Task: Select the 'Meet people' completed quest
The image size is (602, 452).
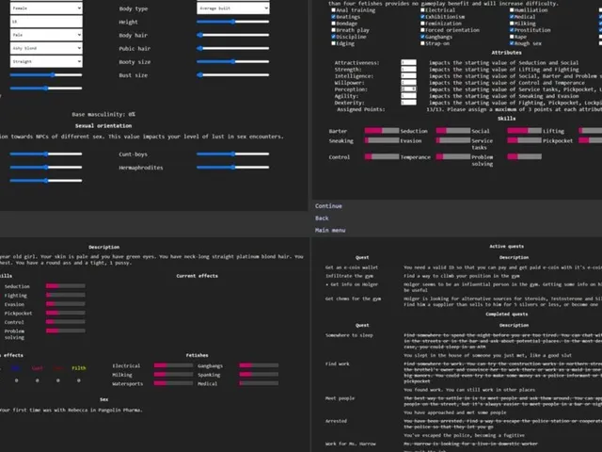Action: coord(340,398)
